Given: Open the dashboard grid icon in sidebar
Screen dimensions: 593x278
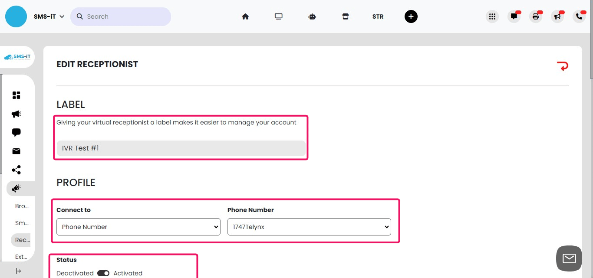Looking at the screenshot, I should (x=16, y=95).
